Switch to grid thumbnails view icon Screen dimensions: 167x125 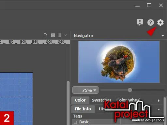(x=53, y=35)
